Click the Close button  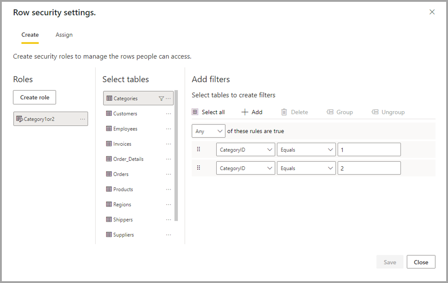(421, 262)
